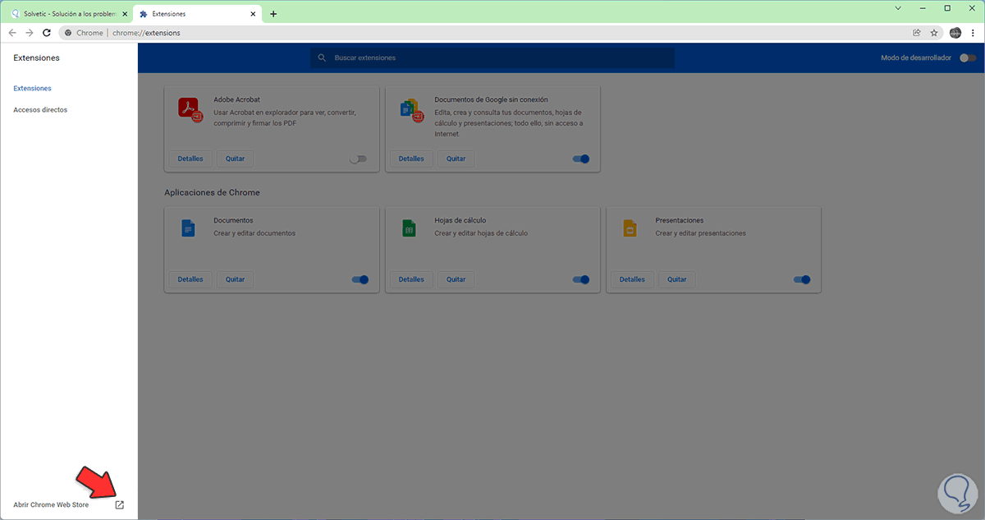
Task: Click the Presentaciones app icon
Action: point(630,228)
